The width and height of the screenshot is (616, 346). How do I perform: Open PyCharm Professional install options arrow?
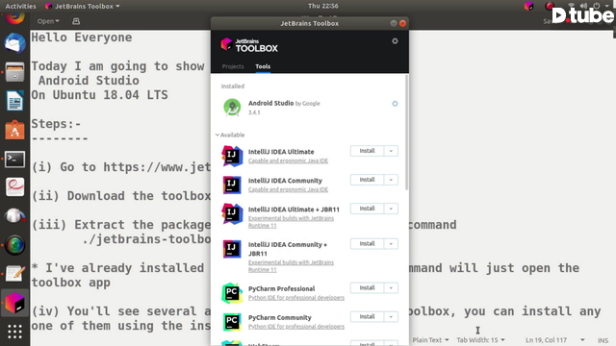391,288
